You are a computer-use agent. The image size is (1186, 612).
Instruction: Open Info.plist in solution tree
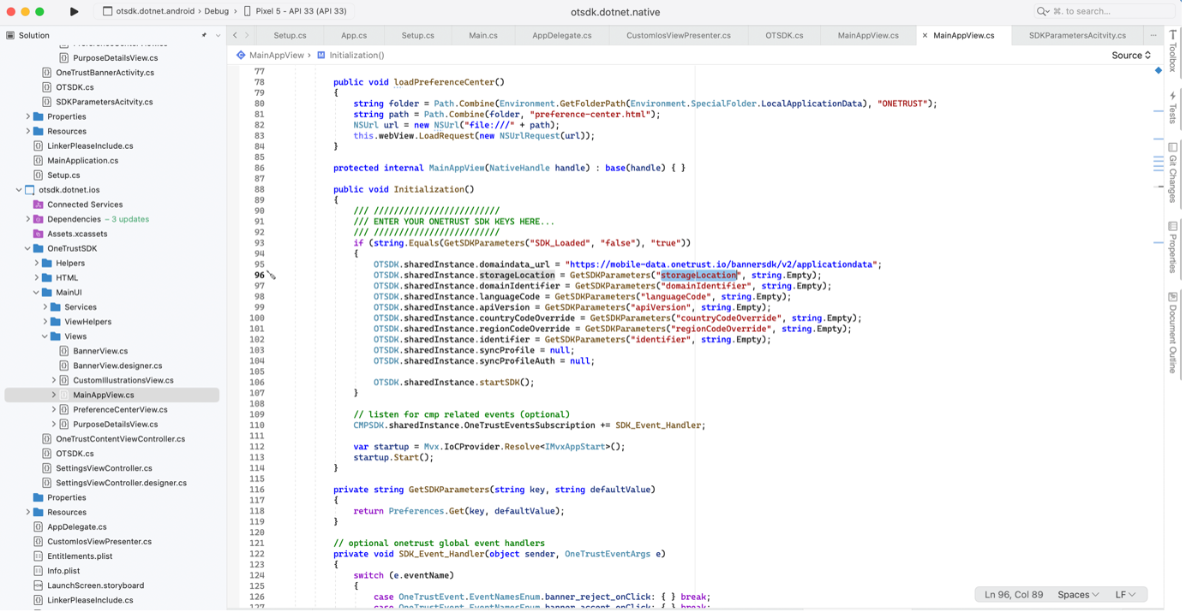pyautogui.click(x=63, y=571)
